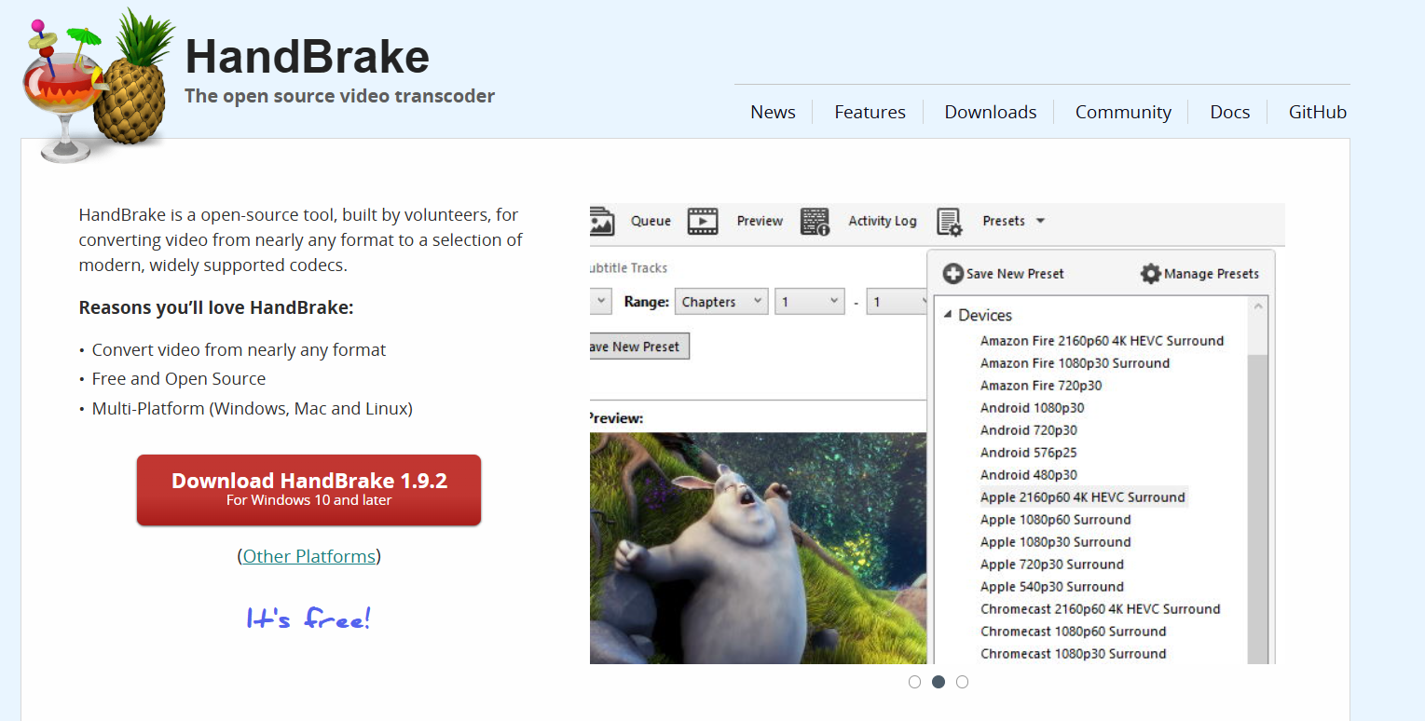Select the second carousel dot
1425x721 pixels.
click(939, 682)
